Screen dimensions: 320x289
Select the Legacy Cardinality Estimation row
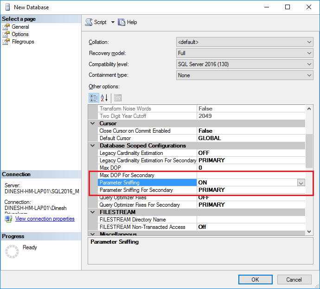tap(201, 153)
